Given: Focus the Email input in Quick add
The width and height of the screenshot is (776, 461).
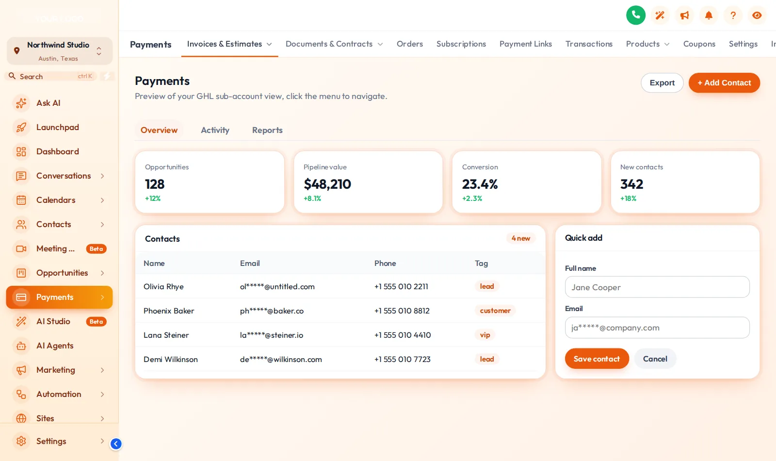Looking at the screenshot, I should click(657, 328).
